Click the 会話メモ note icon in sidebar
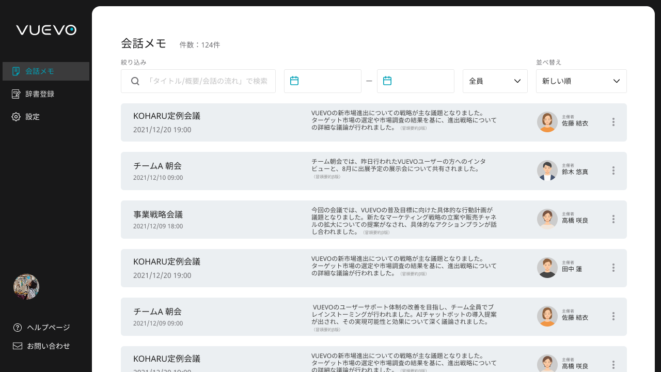This screenshot has height=372, width=661. [x=16, y=71]
